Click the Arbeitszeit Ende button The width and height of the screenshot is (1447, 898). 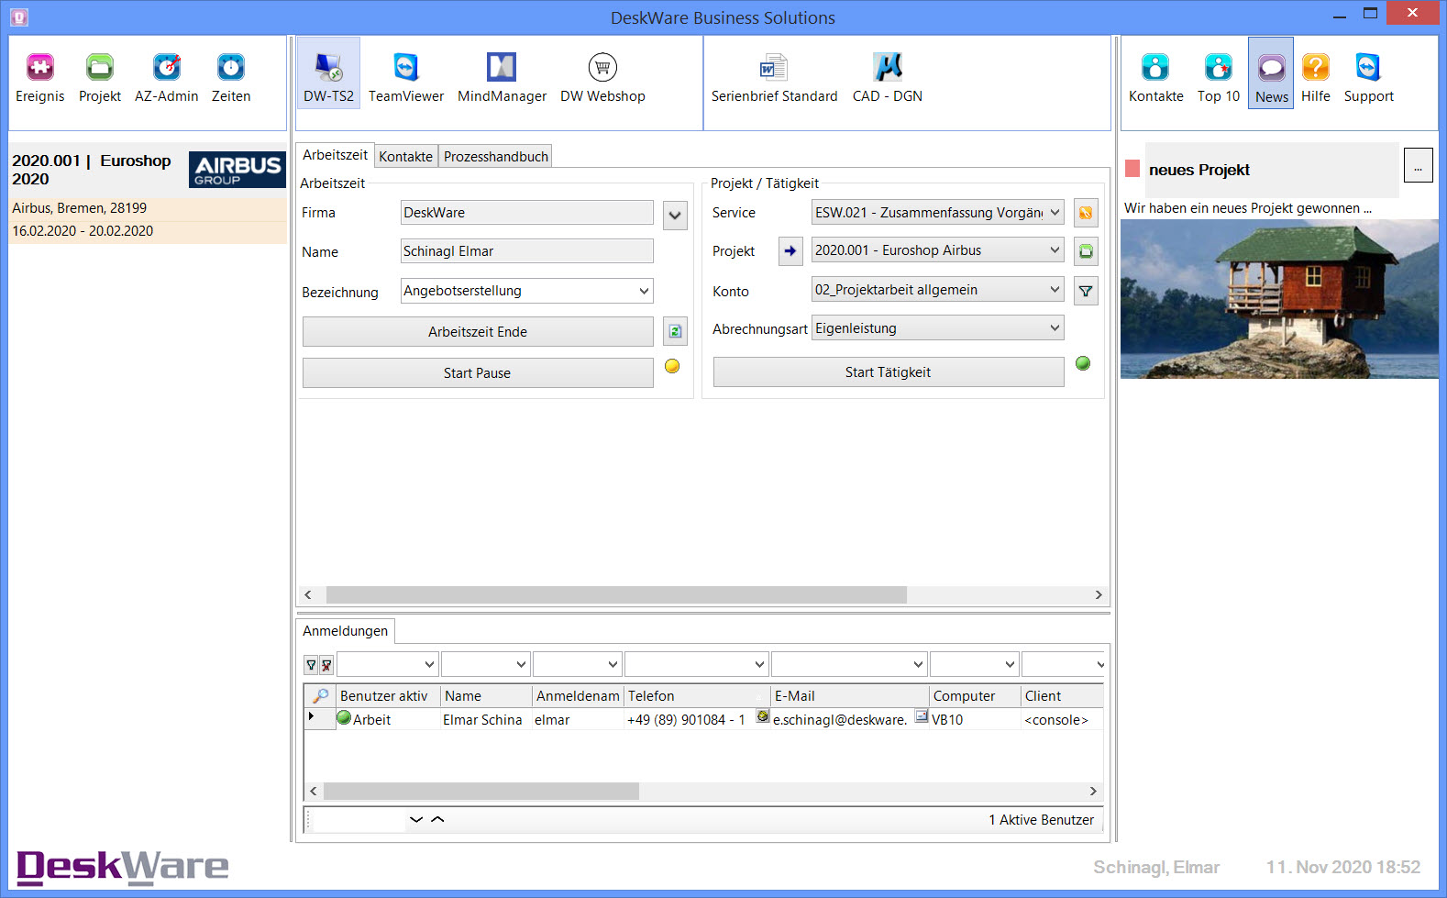(x=478, y=332)
